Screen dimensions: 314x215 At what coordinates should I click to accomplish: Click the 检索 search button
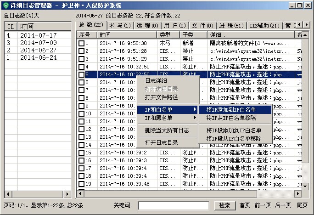[x=224, y=205]
